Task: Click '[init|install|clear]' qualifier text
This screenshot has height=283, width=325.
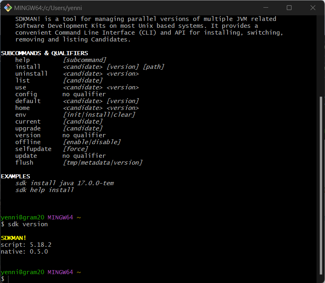Action: 99,115
